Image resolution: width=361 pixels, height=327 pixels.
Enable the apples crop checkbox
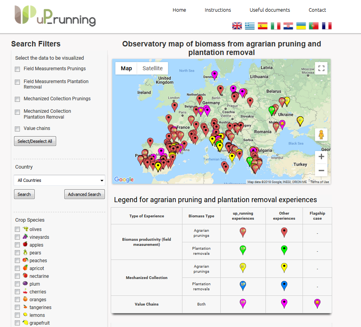click(17, 245)
